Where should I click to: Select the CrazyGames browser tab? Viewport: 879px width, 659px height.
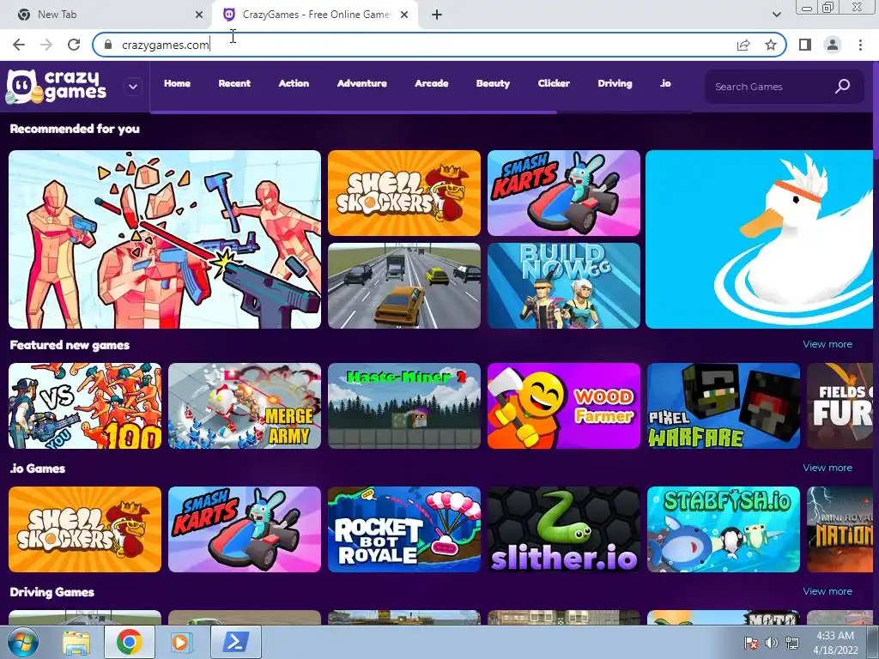pyautogui.click(x=314, y=15)
